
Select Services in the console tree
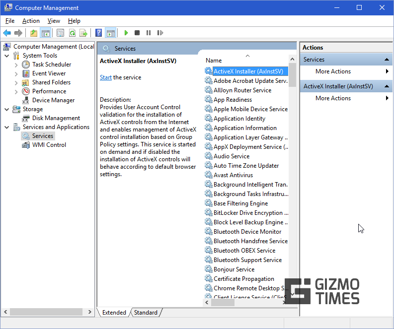click(x=38, y=136)
